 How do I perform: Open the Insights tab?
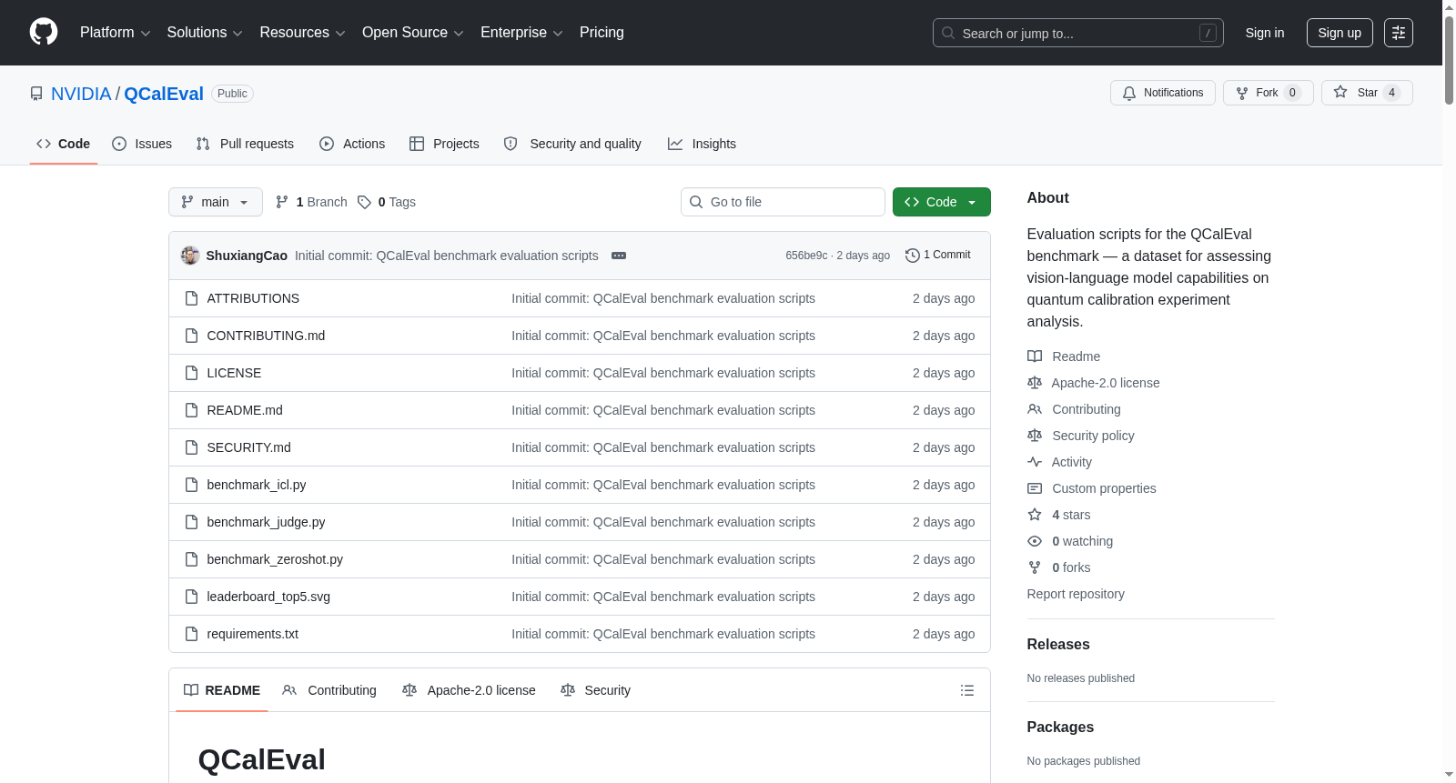tap(702, 144)
